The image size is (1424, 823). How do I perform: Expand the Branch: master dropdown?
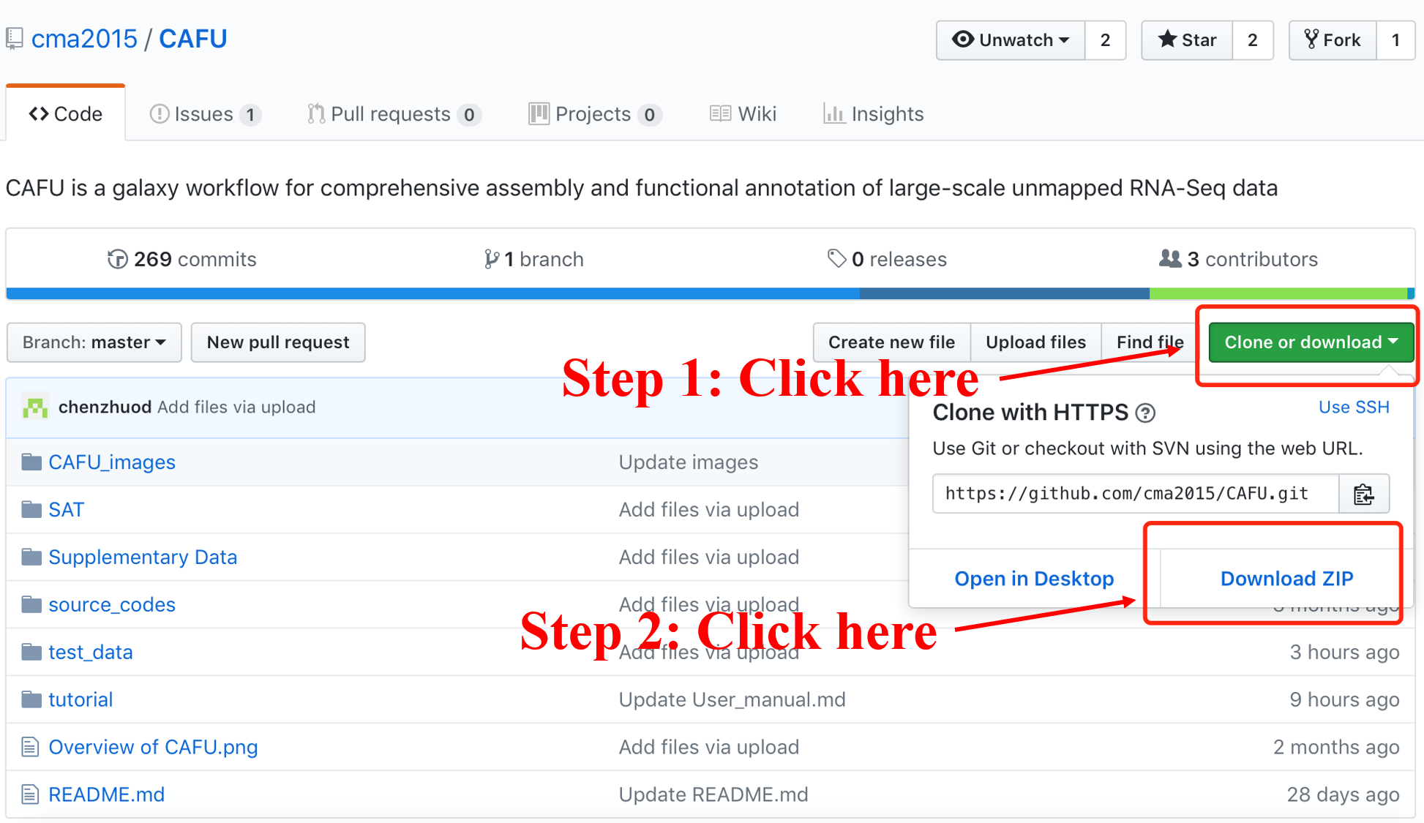coord(94,342)
